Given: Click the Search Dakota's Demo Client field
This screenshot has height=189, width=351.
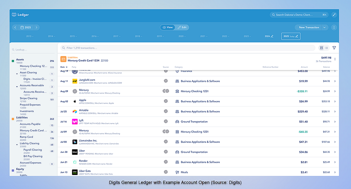Looking at the screenshot, I should pos(299,15).
